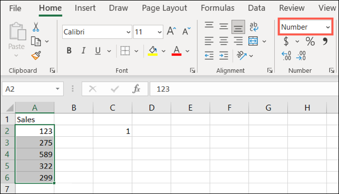Open Number group dialog launcher
The width and height of the screenshot is (339, 194).
pos(331,70)
